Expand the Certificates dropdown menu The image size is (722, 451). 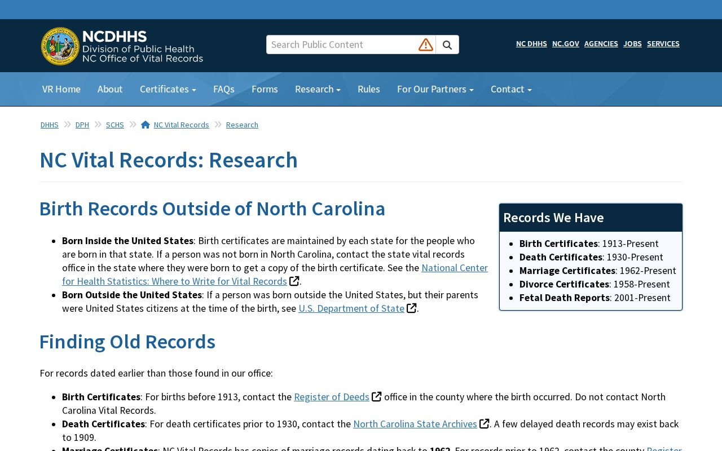[168, 89]
